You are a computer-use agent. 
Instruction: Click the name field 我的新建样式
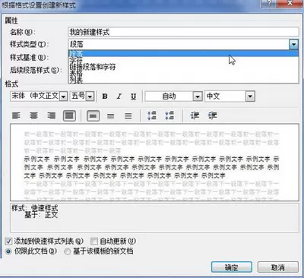[183, 32]
